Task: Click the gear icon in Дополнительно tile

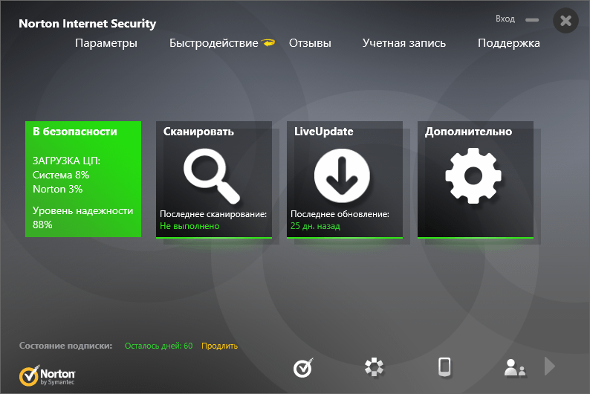Action: click(473, 175)
